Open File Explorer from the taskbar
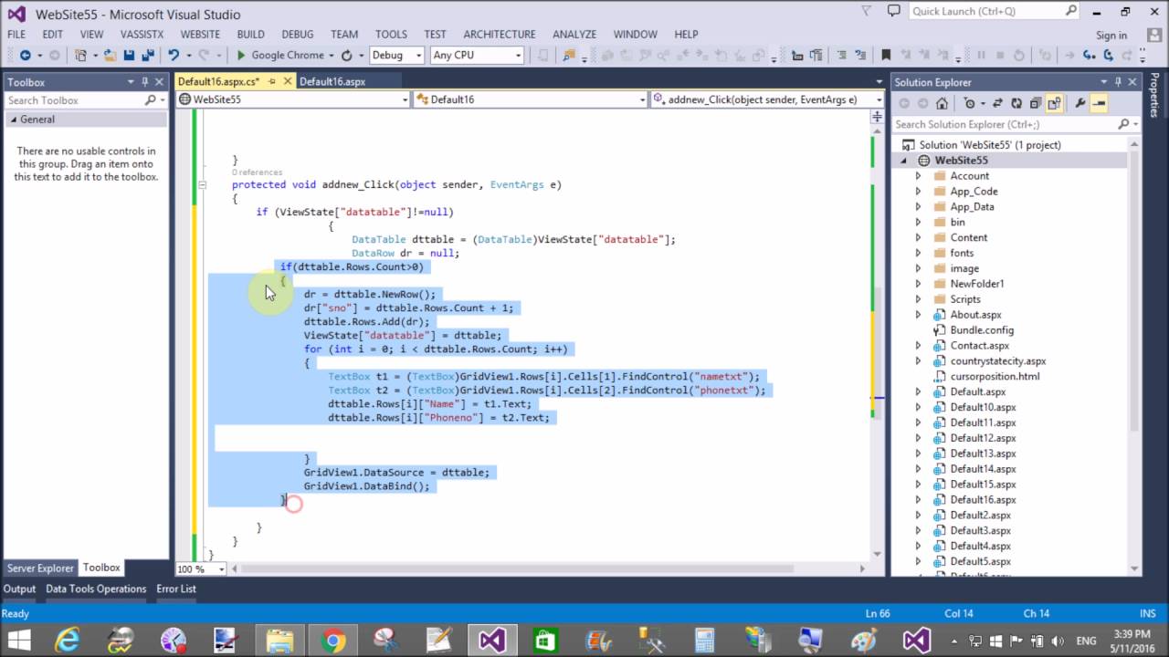1169x657 pixels. point(280,640)
